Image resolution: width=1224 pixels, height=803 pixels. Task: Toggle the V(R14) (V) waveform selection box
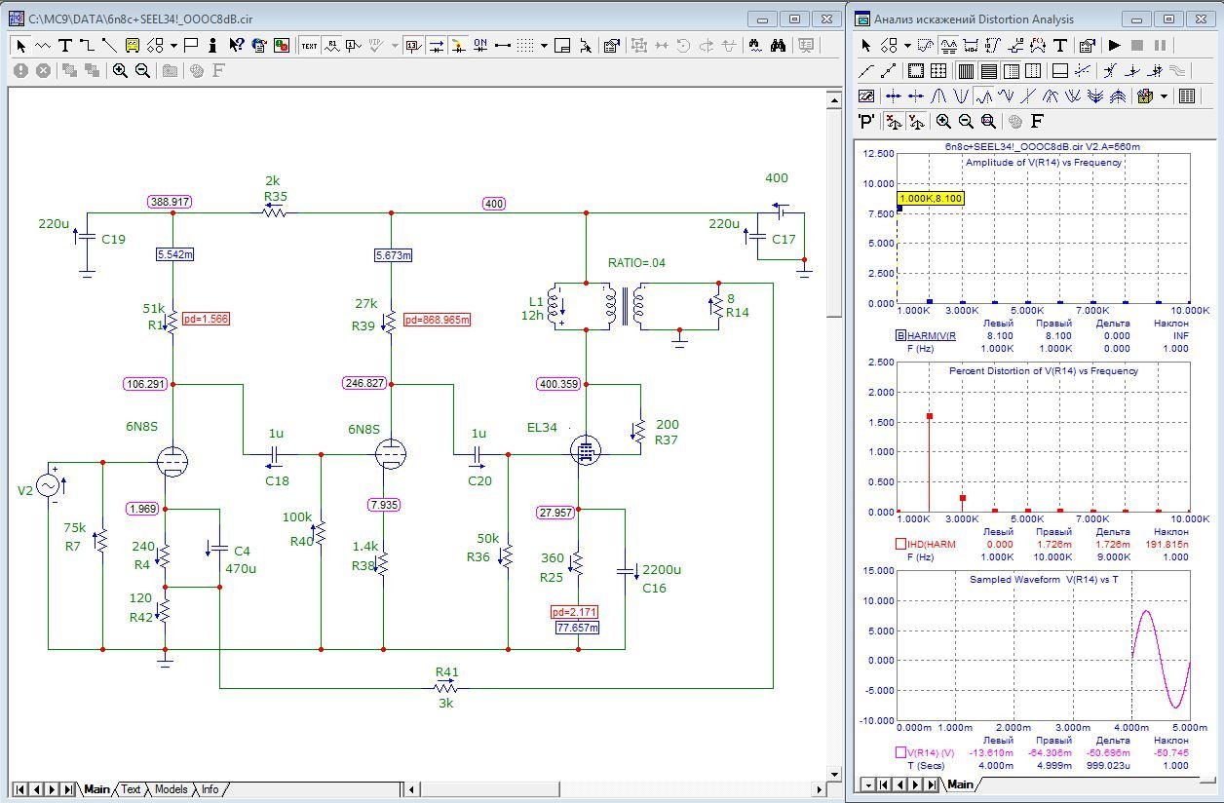pos(900,752)
